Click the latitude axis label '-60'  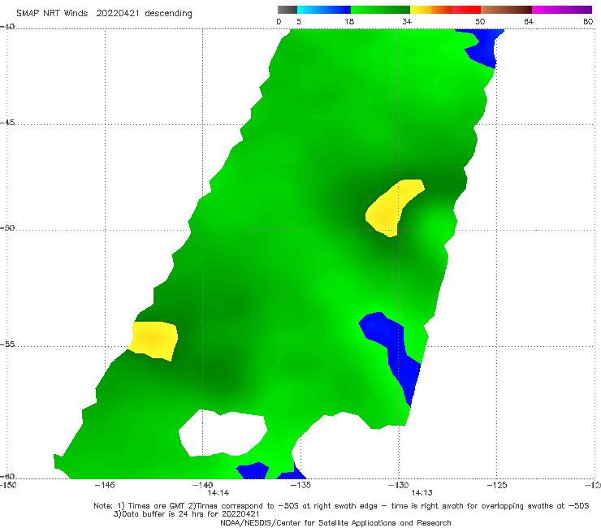pos(7,476)
